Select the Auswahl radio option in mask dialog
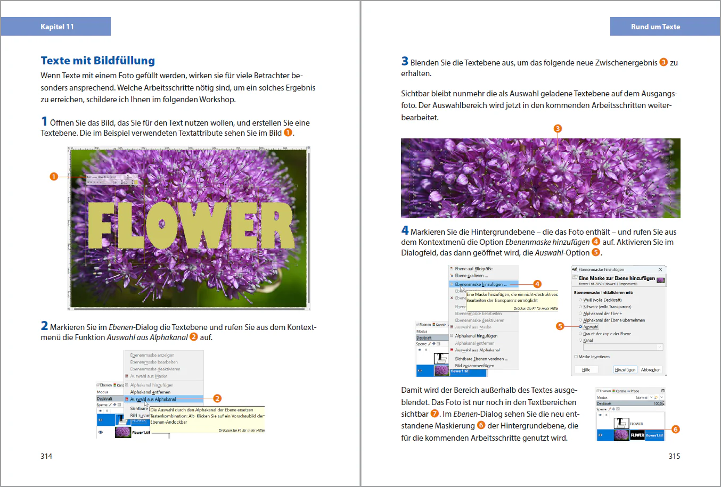 coord(580,327)
